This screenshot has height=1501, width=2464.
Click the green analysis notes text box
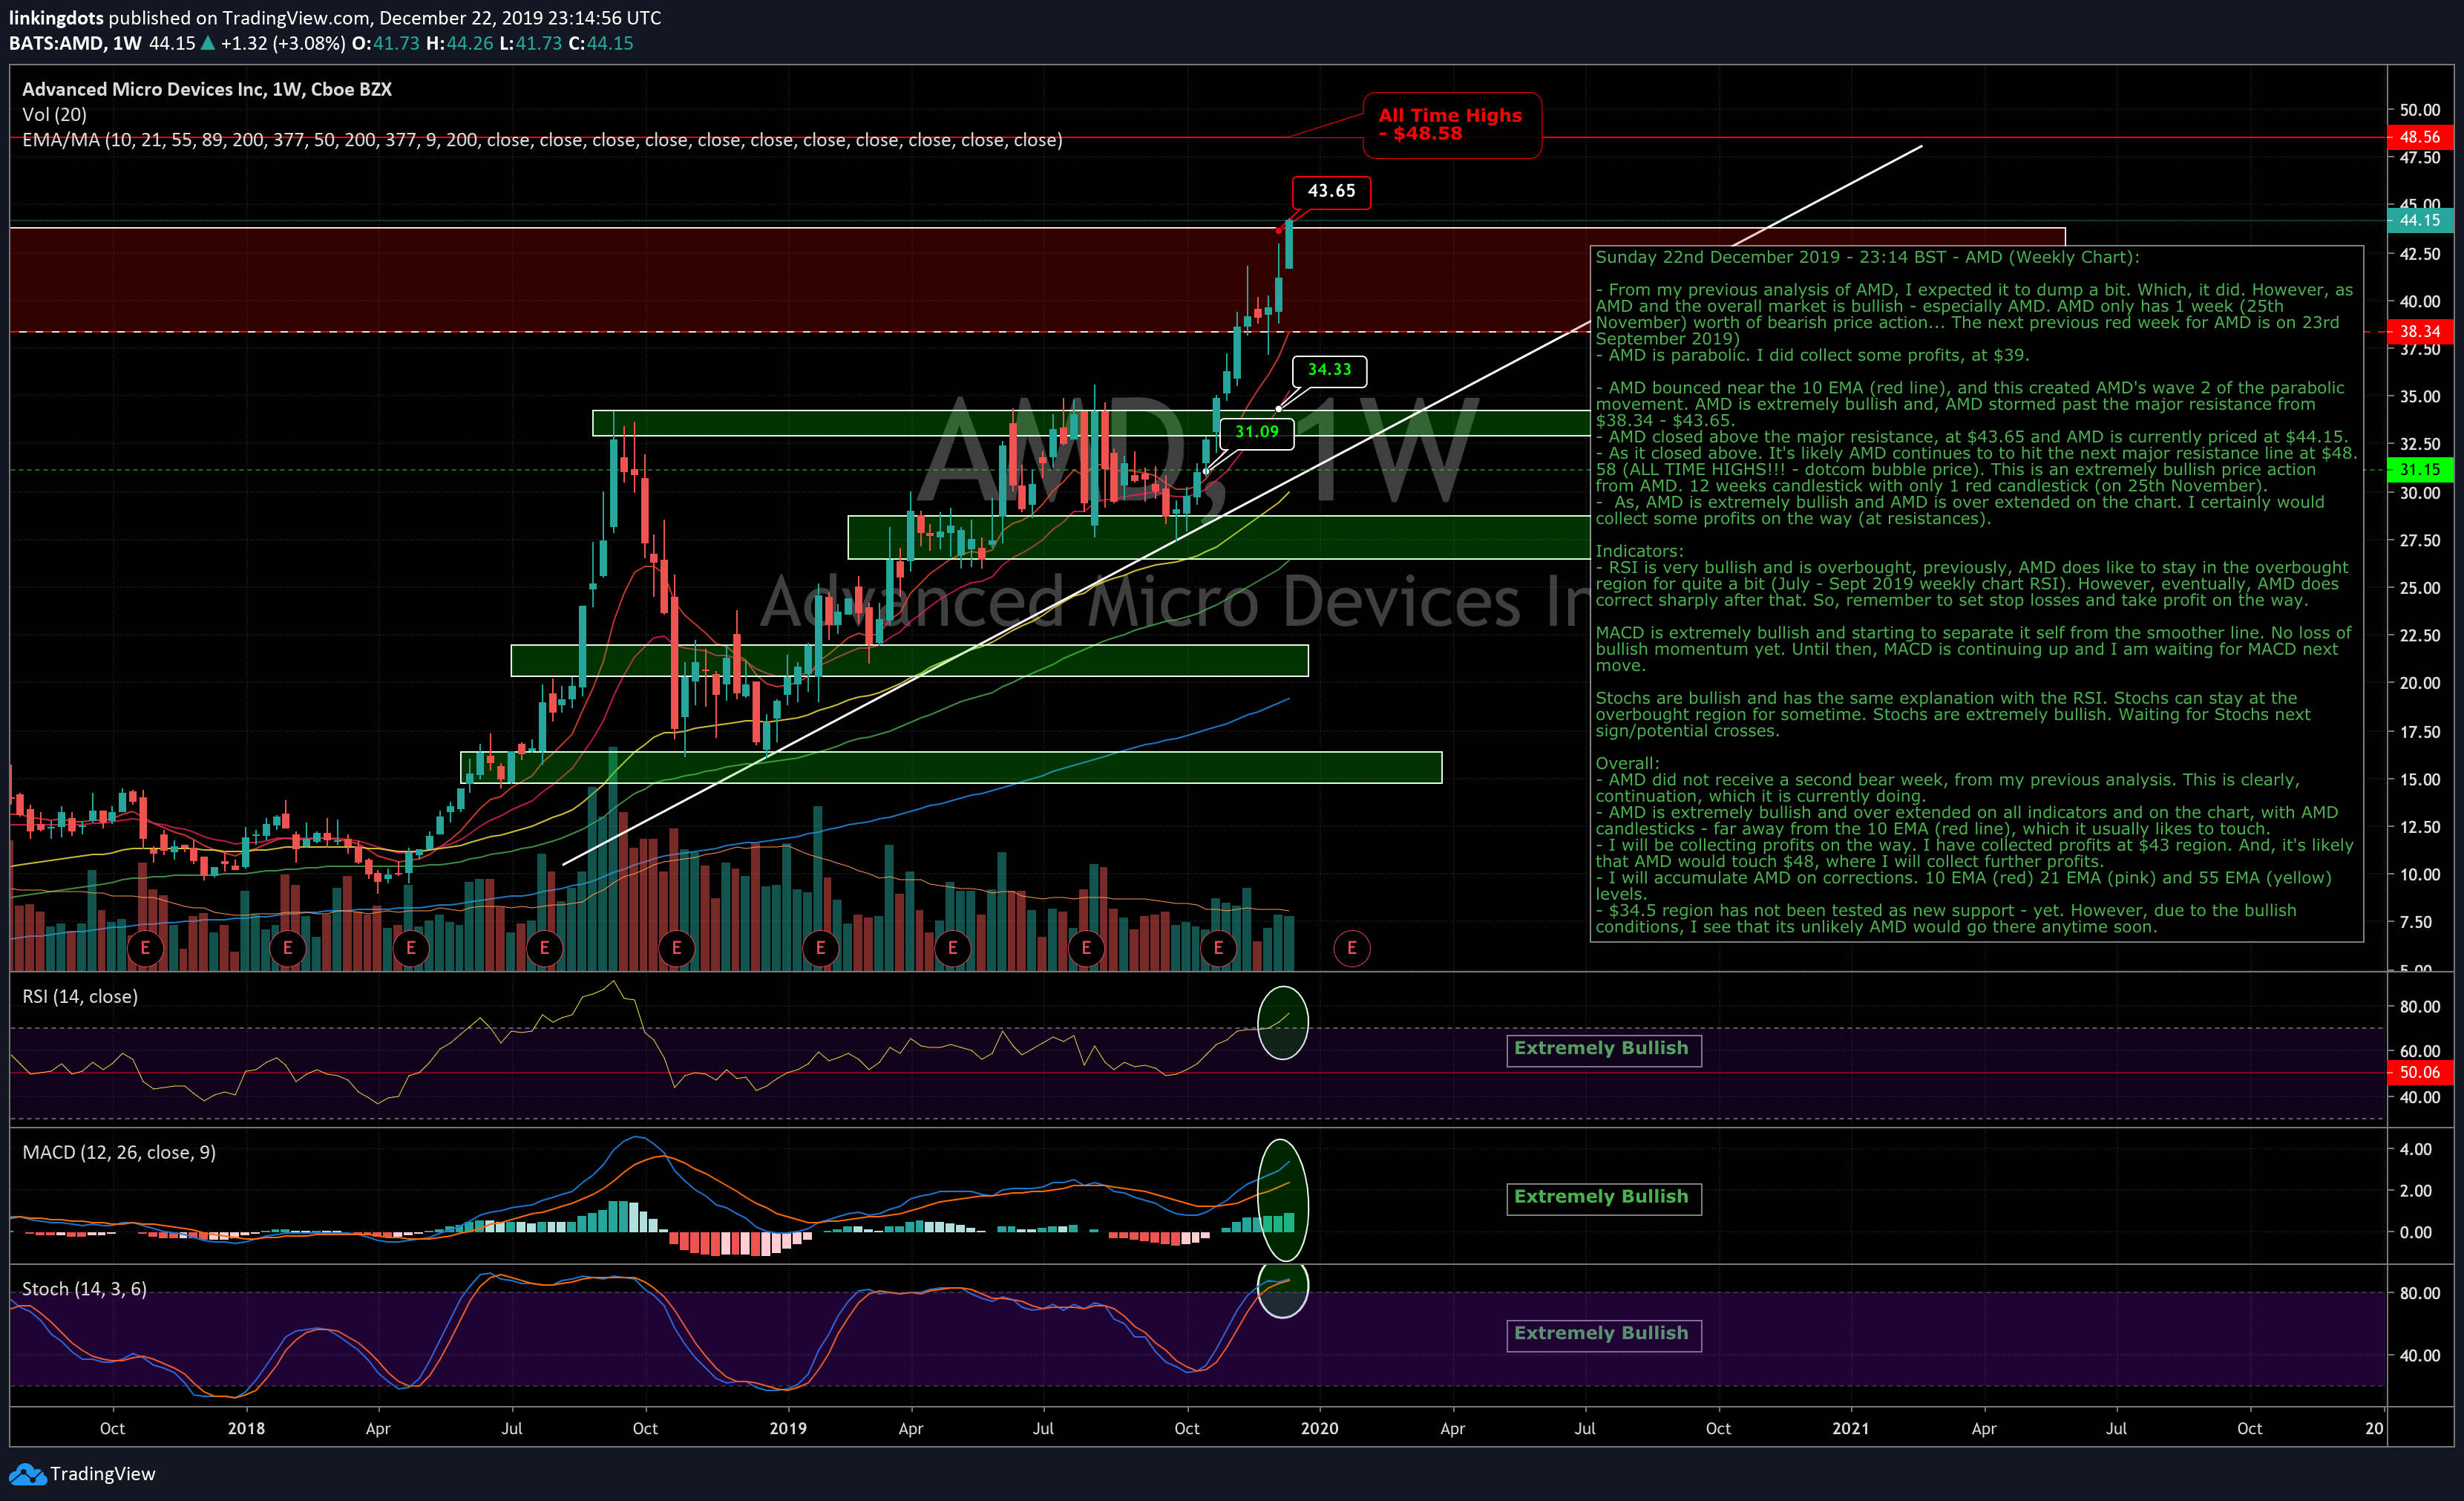(1976, 593)
